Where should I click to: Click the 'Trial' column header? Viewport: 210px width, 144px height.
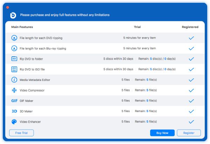[x=137, y=27]
